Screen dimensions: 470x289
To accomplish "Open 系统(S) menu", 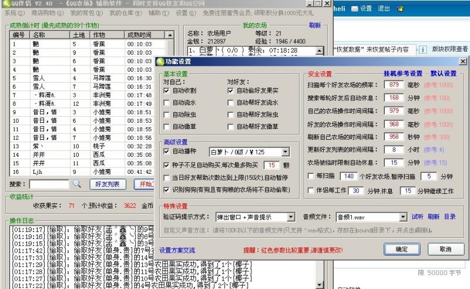I will 14,13.
